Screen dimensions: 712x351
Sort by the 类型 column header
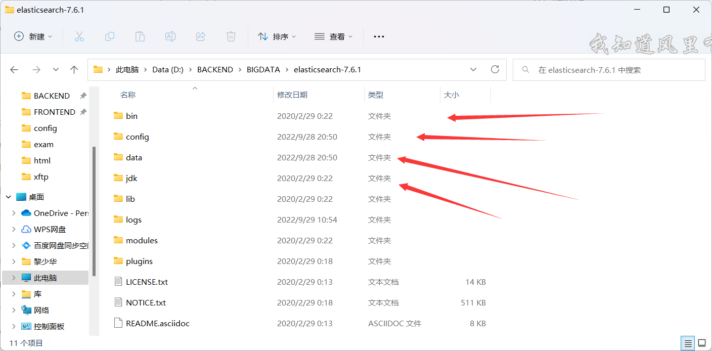click(x=376, y=95)
